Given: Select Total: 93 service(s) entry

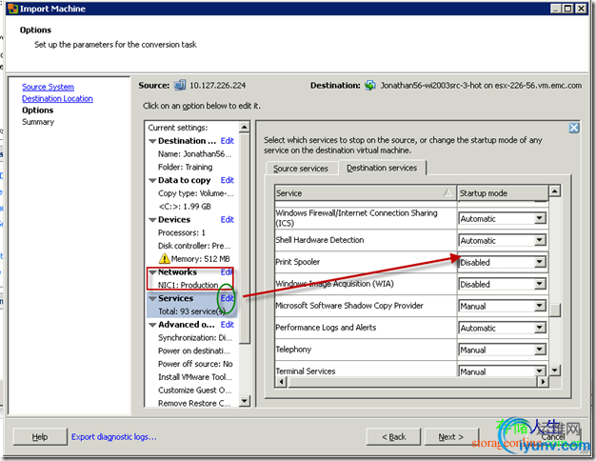Looking at the screenshot, I should (192, 311).
